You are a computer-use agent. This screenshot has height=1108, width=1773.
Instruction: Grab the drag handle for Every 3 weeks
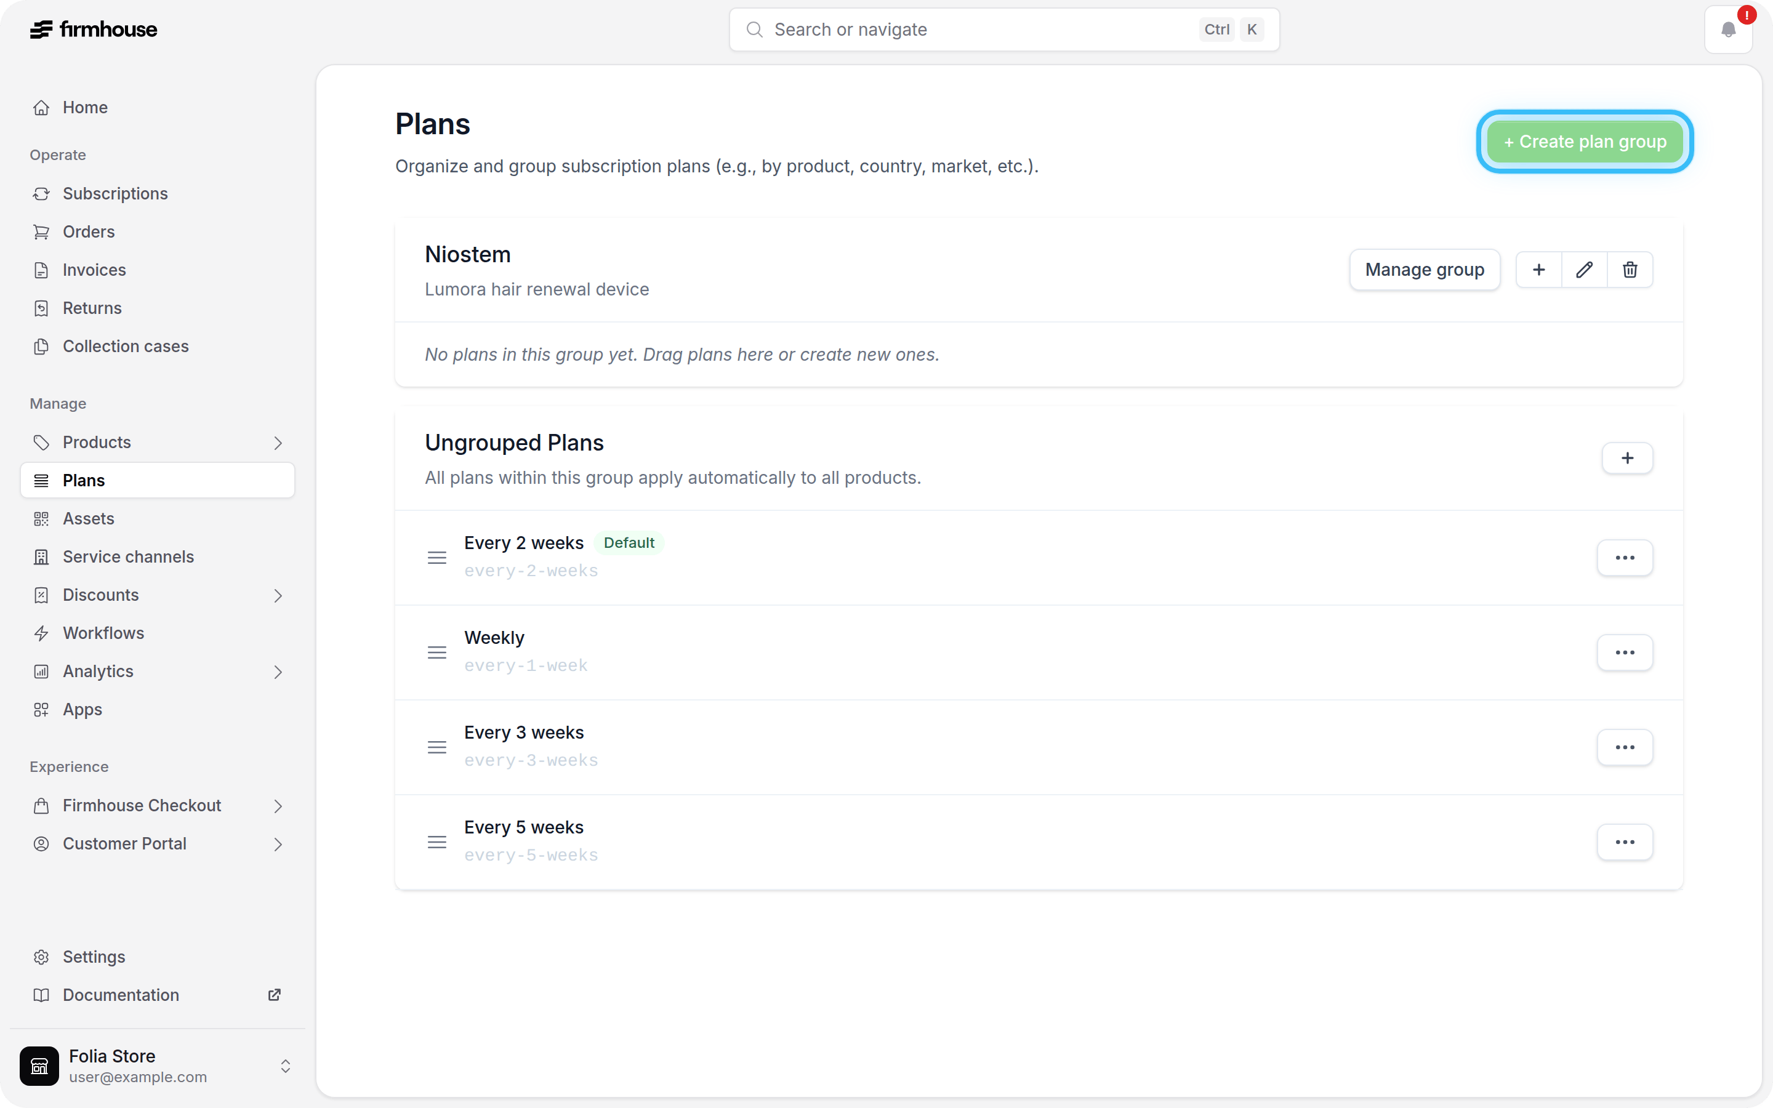tap(436, 747)
